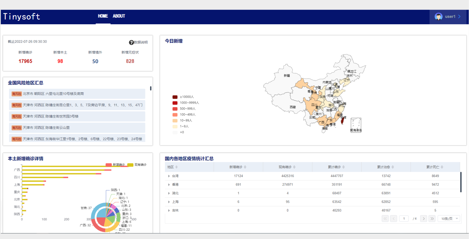Toggle 新增确诊 series in bar chart legend

click(109, 165)
